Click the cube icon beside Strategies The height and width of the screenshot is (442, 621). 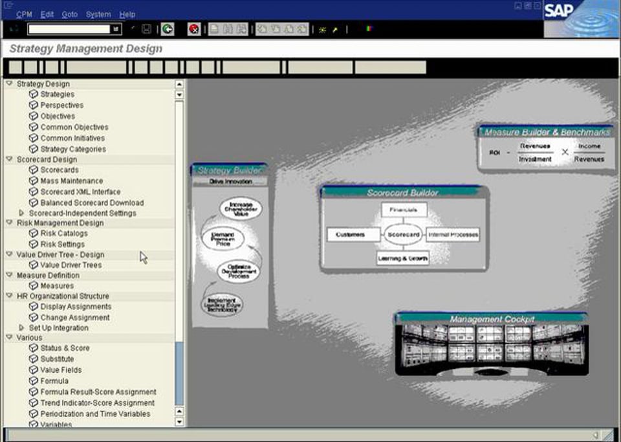[34, 94]
